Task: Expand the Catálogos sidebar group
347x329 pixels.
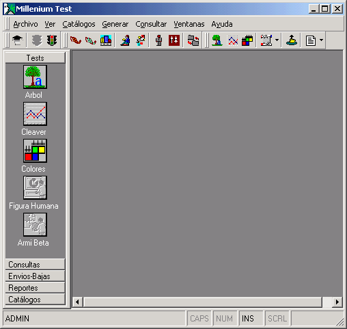Action: [x=35, y=300]
